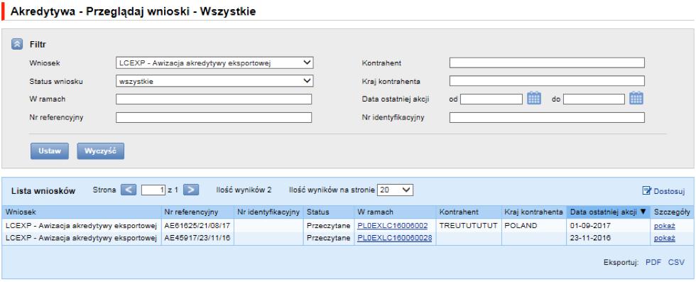Viewport: 696px width, 282px height.
Task: Sort by Kraj kontrahenta column header
Action: pyautogui.click(x=534, y=212)
